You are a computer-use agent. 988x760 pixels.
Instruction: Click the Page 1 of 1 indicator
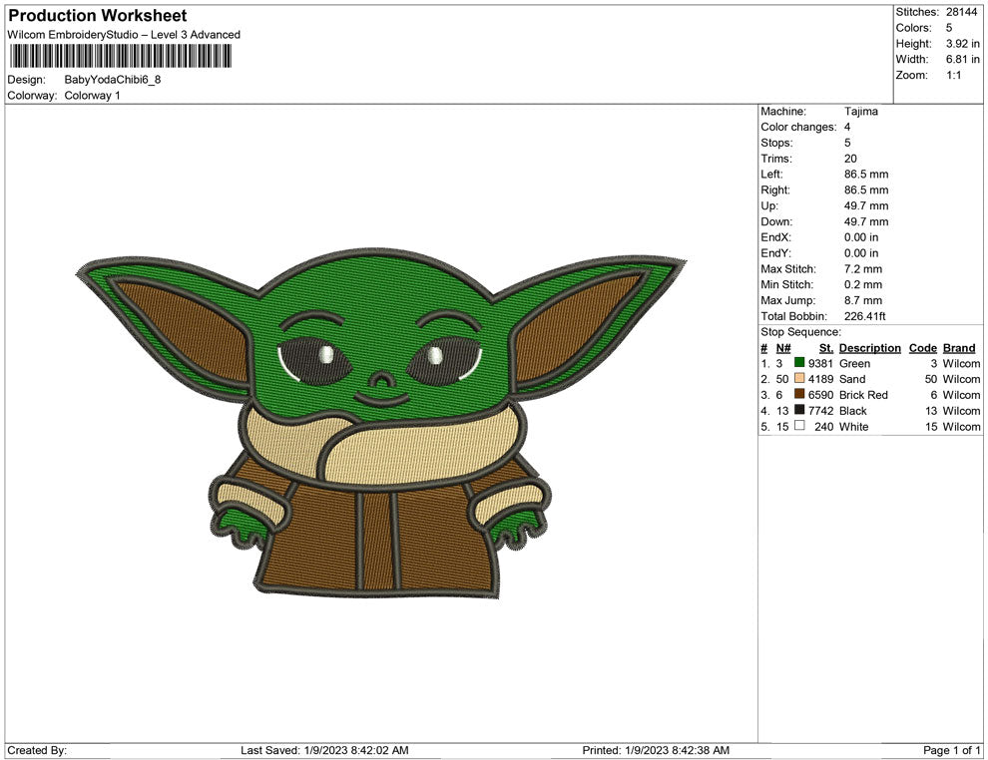click(x=952, y=750)
